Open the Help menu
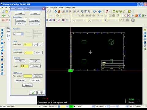This screenshot has height=110, width=147. (74, 7)
